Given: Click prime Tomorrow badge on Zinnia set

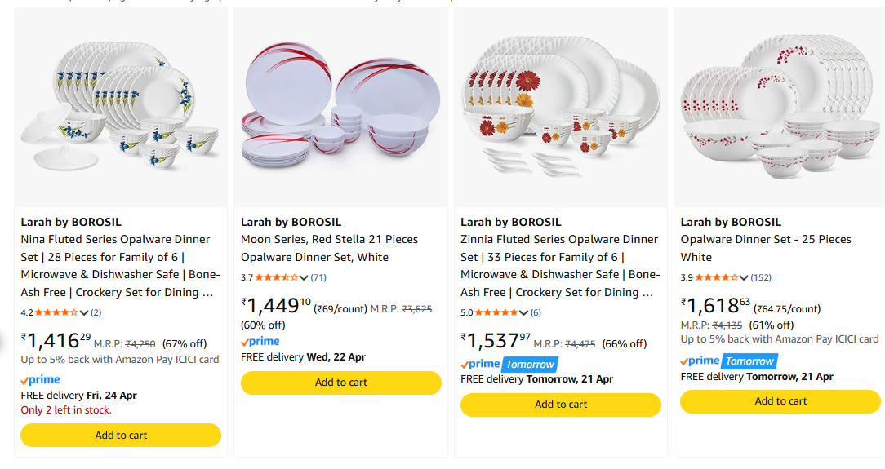Looking at the screenshot, I should point(509,364).
